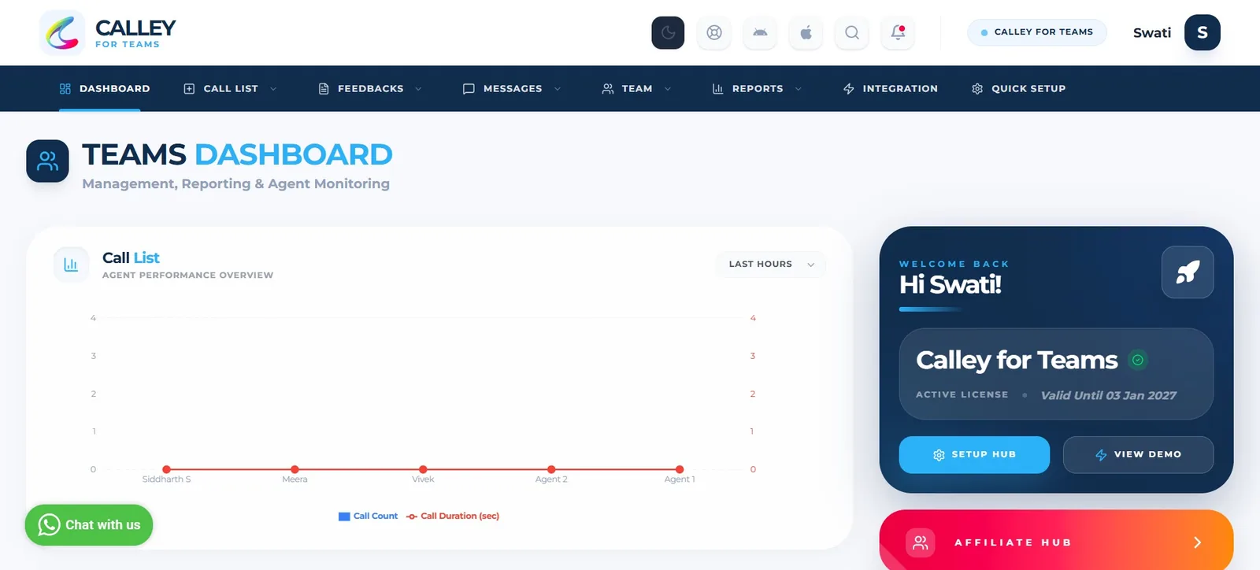The width and height of the screenshot is (1260, 570).
Task: Click the Teams Dashboard people icon
Action: pos(47,161)
